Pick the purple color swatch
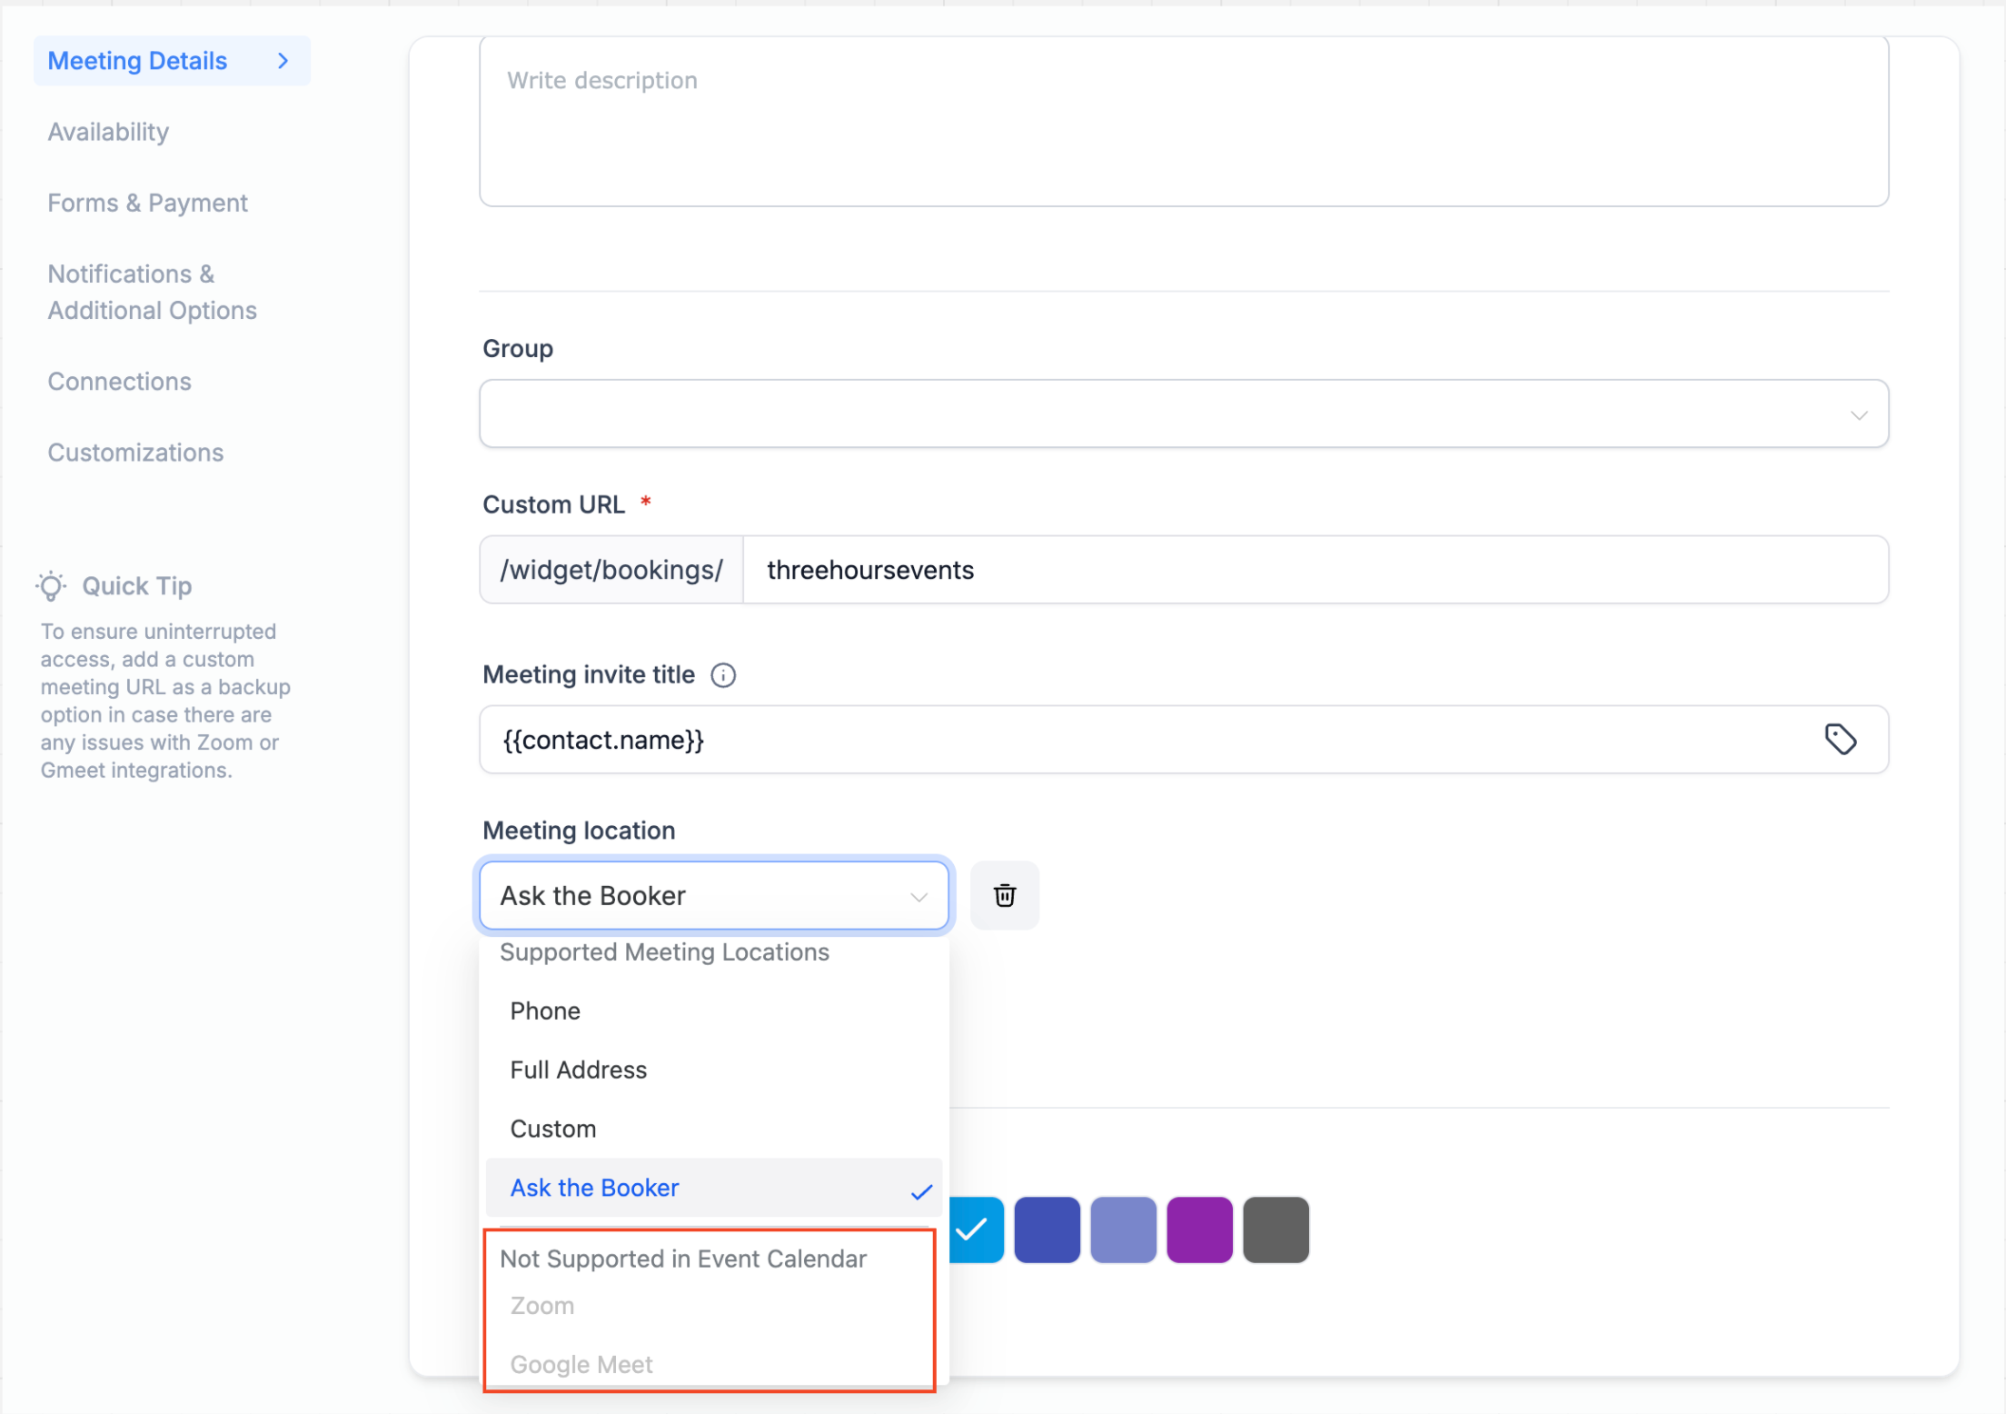Viewport: 2006px width, 1414px height. [1199, 1230]
